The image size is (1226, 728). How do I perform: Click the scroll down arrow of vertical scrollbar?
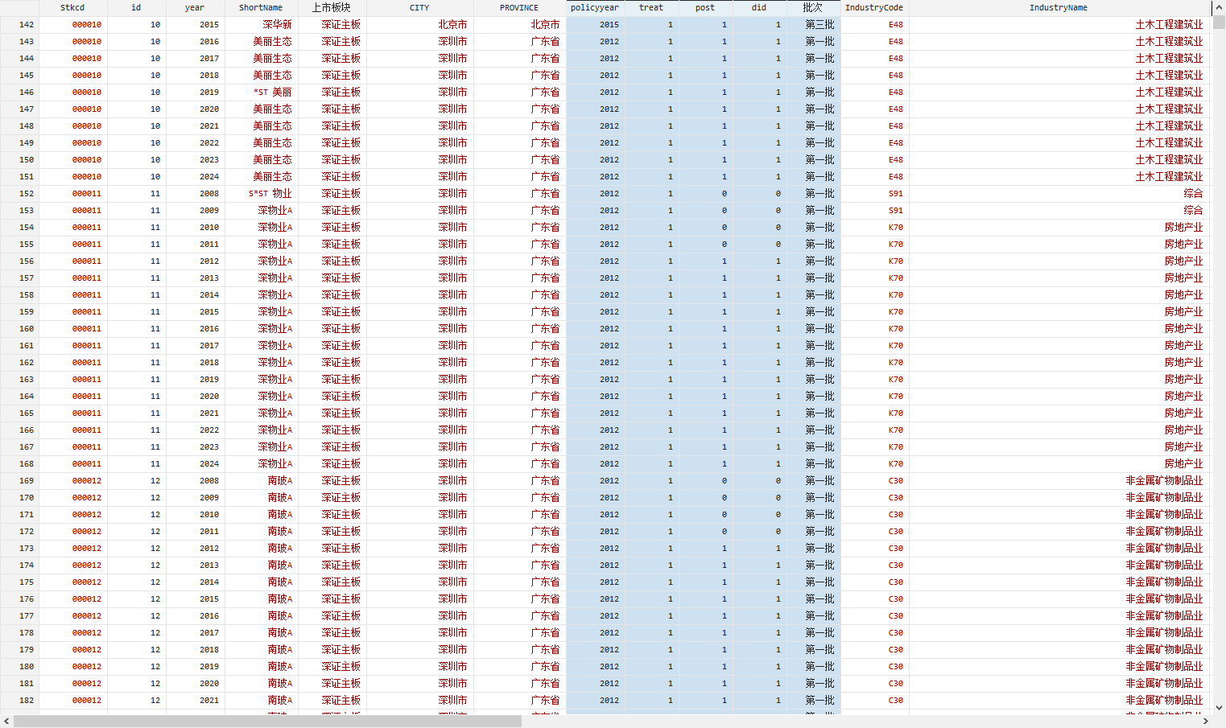click(x=1219, y=708)
